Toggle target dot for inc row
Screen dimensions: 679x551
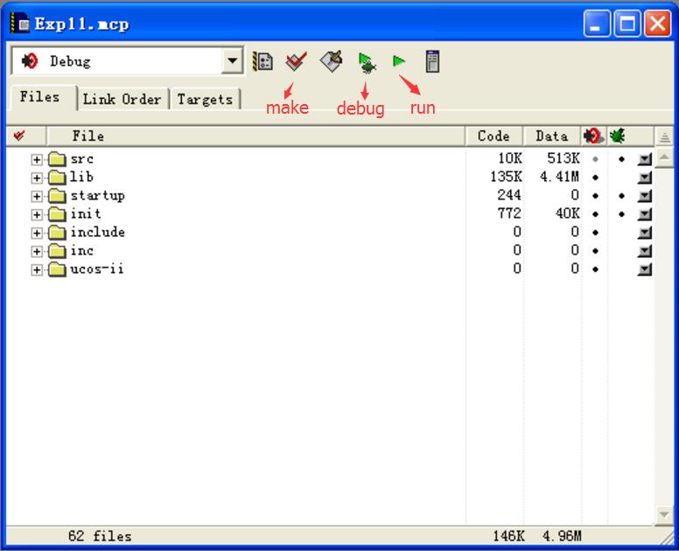click(595, 251)
